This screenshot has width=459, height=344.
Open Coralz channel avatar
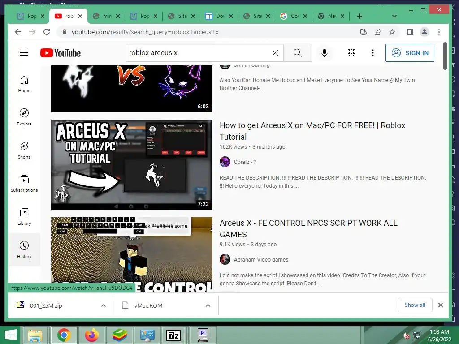point(225,162)
